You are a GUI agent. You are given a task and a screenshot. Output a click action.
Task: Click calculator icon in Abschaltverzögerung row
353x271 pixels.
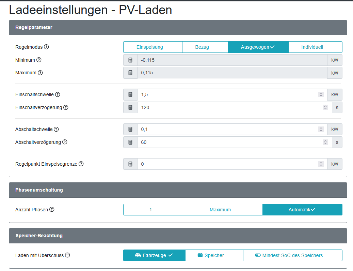[x=130, y=142]
